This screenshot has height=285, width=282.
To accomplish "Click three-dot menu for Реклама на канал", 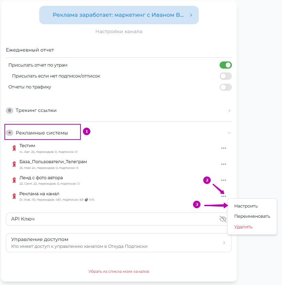I will click(x=224, y=196).
